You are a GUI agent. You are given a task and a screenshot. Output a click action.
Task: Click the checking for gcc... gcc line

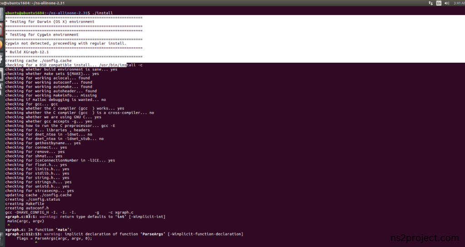(32, 104)
